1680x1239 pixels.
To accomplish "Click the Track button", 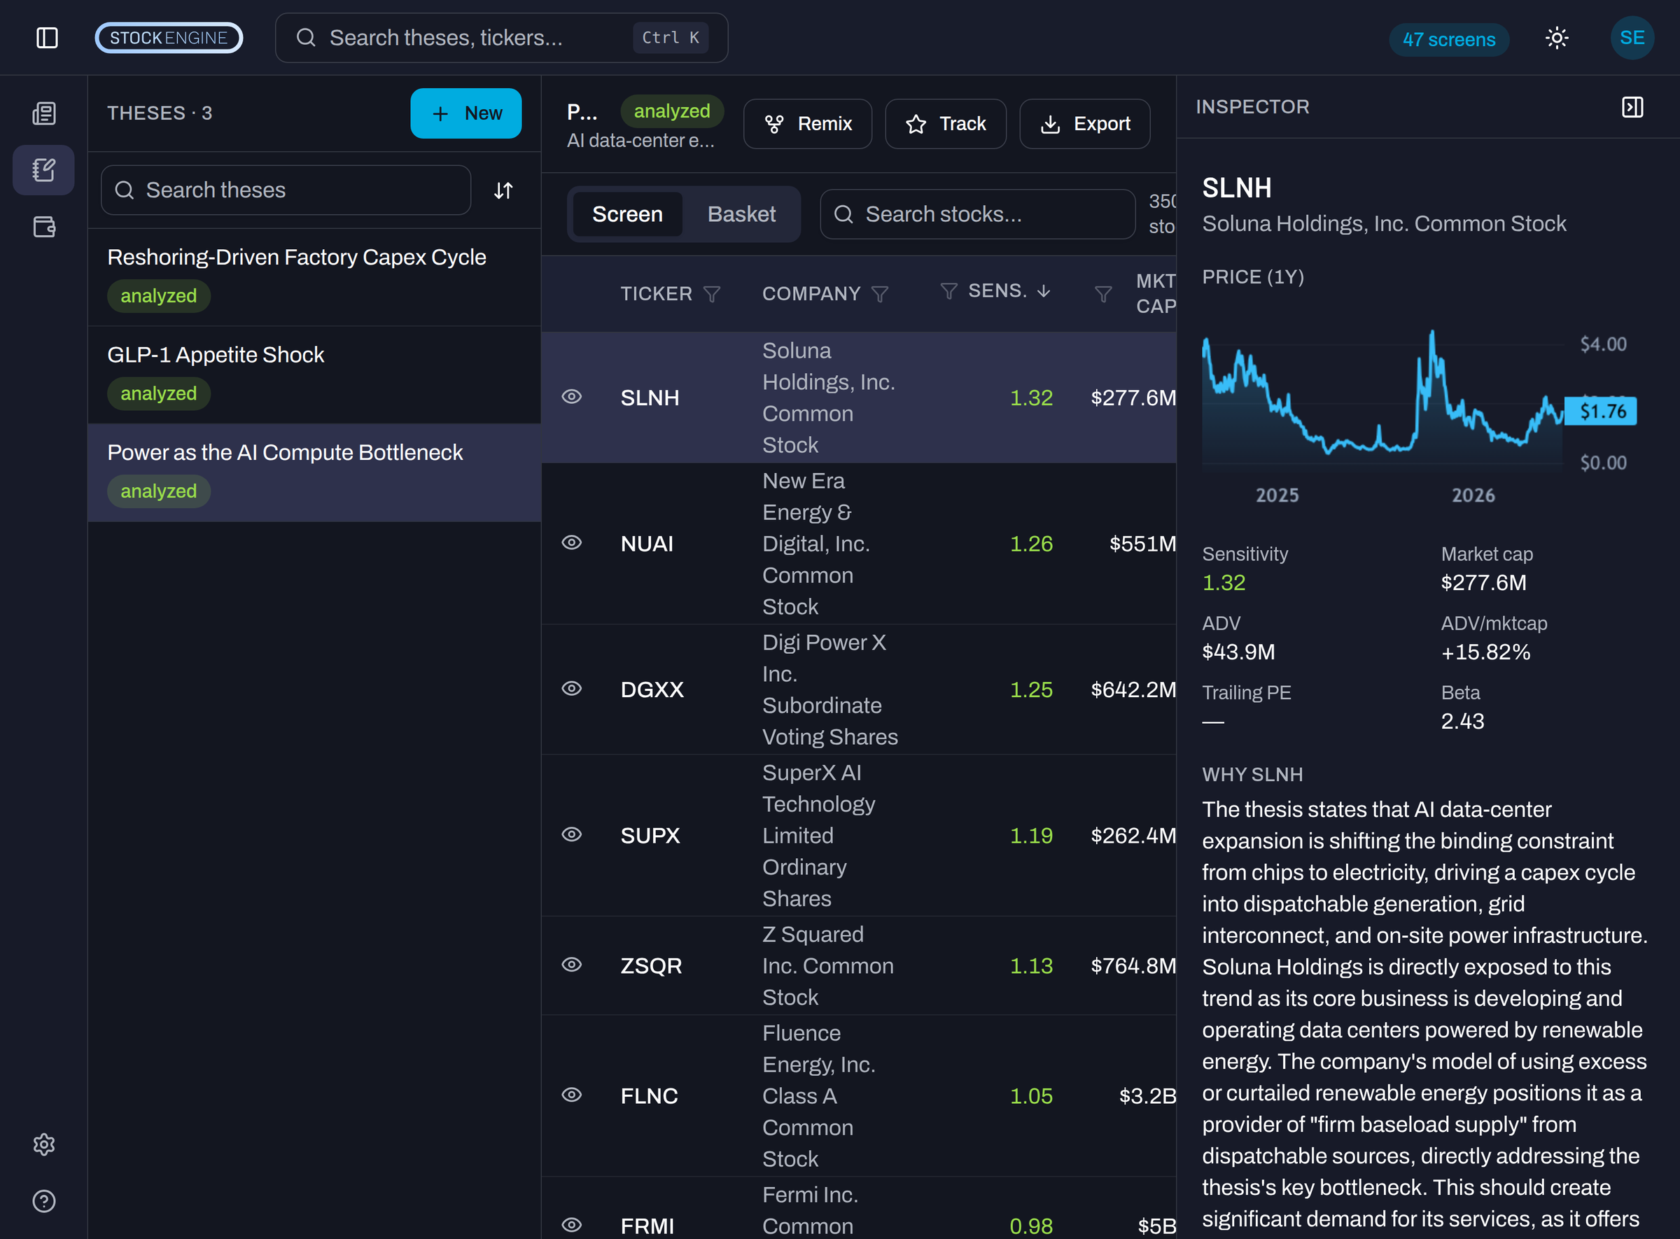I will click(x=945, y=124).
